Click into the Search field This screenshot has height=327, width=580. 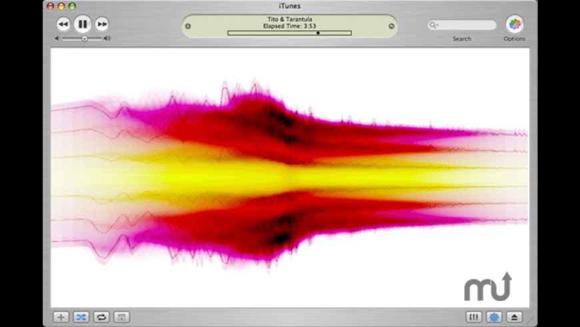click(462, 25)
